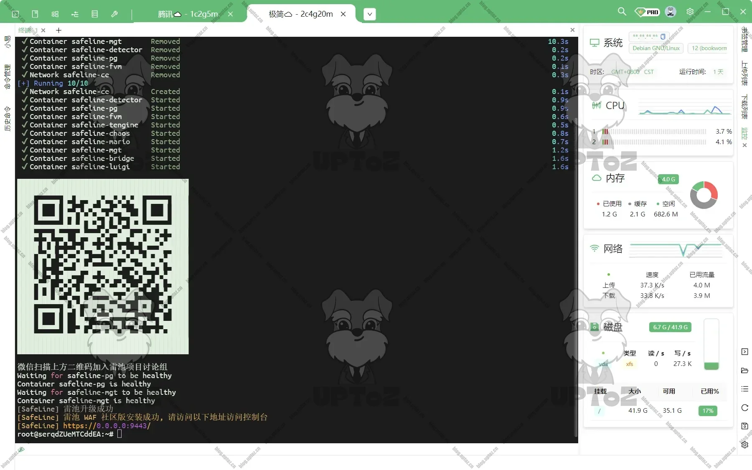Click the bookmark page icon in the top toolbar
752x470 pixels.
pos(35,14)
